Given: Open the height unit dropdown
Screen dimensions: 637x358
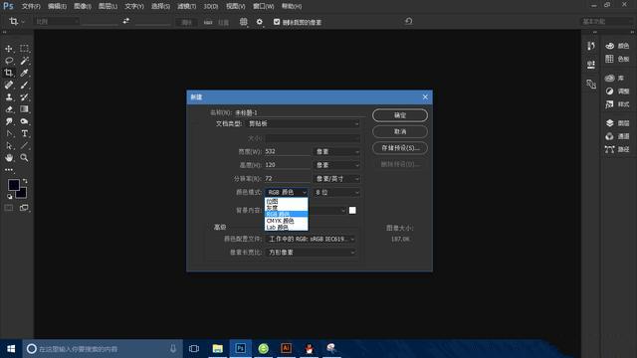Looking at the screenshot, I should pos(336,165).
